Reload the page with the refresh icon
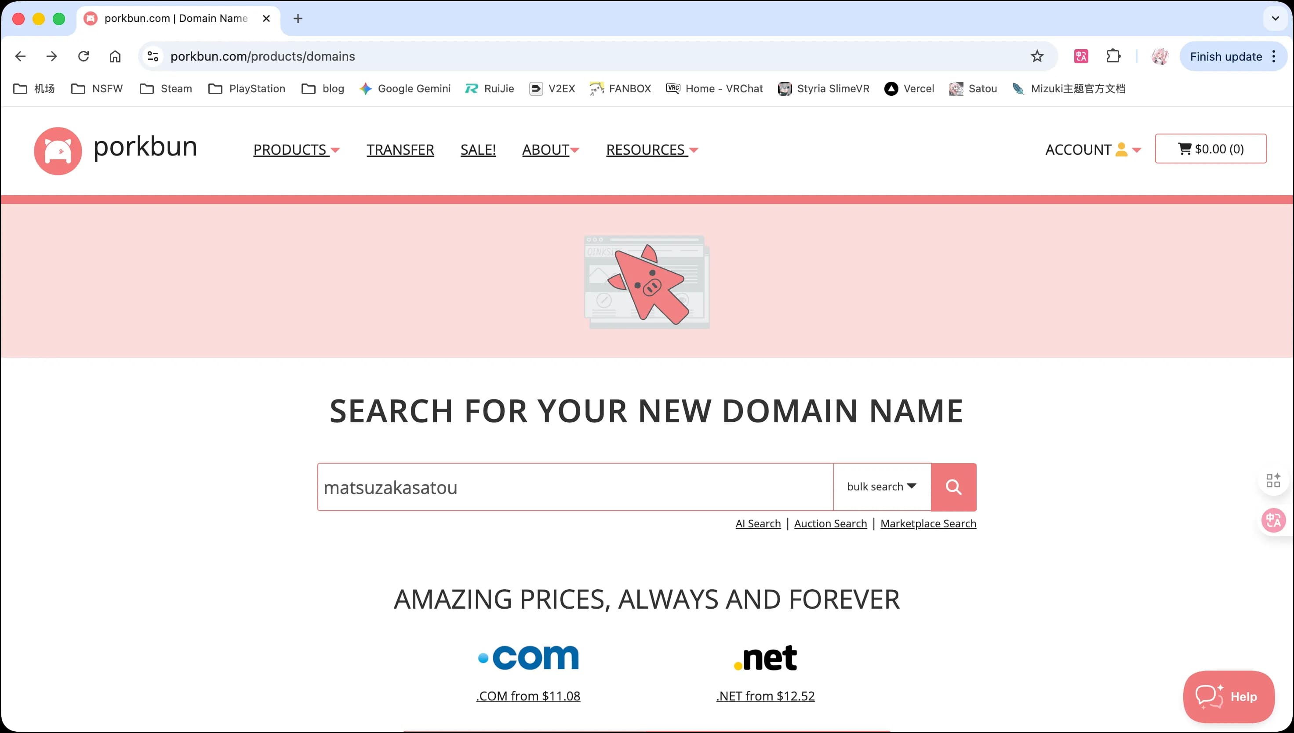 click(x=84, y=56)
